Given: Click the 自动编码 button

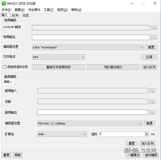Looking at the screenshot, I should tap(151, 155).
